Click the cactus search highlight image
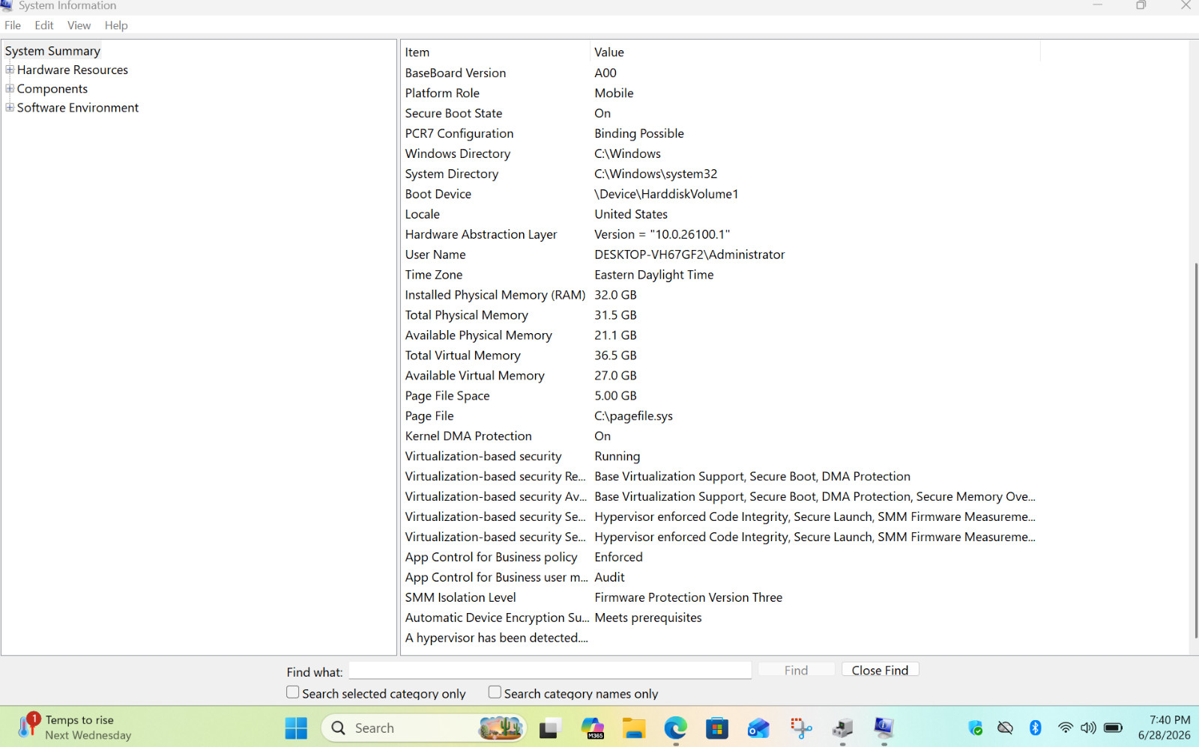 500,728
